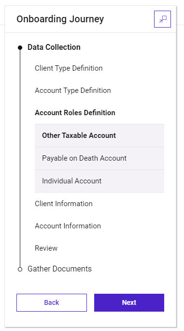Open Client Type Definition step

(69, 68)
